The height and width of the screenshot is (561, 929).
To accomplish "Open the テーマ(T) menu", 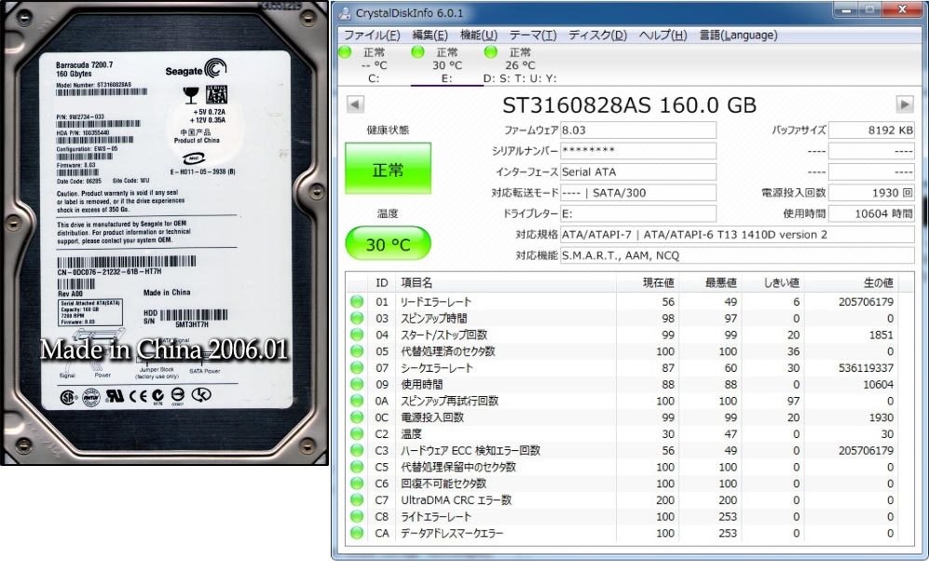I will pos(533,35).
